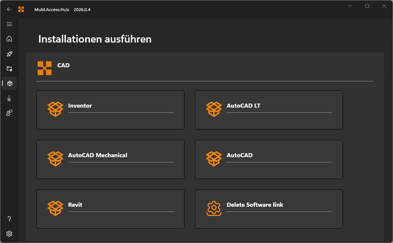
Task: Click the package icon on the Inventor tile
Action: click(x=55, y=109)
